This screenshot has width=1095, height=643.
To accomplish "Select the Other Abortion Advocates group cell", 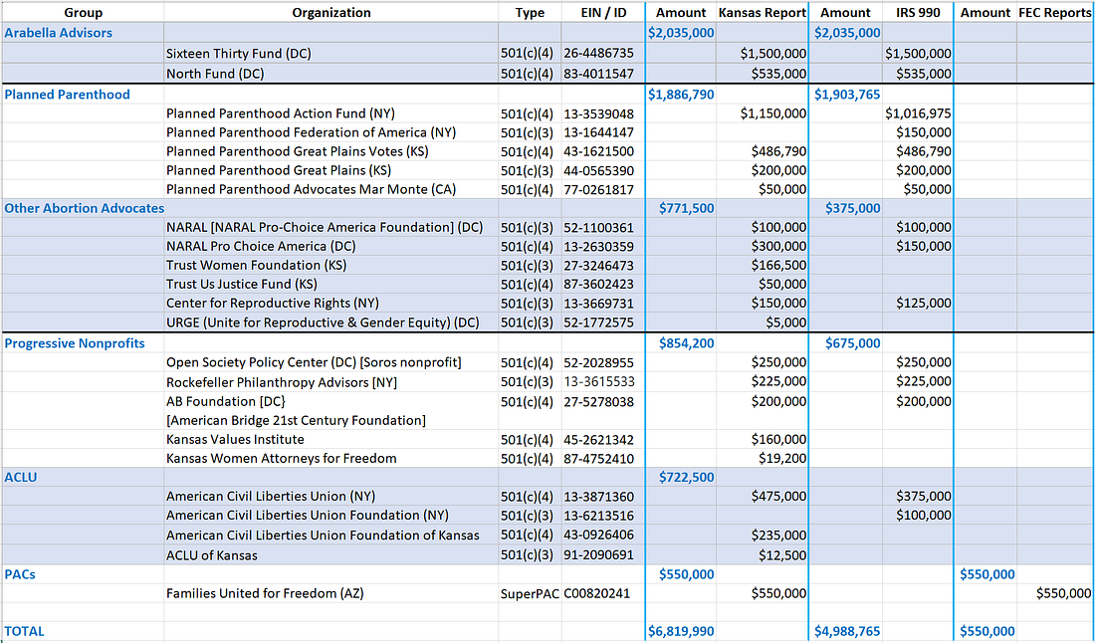I will pos(83,208).
